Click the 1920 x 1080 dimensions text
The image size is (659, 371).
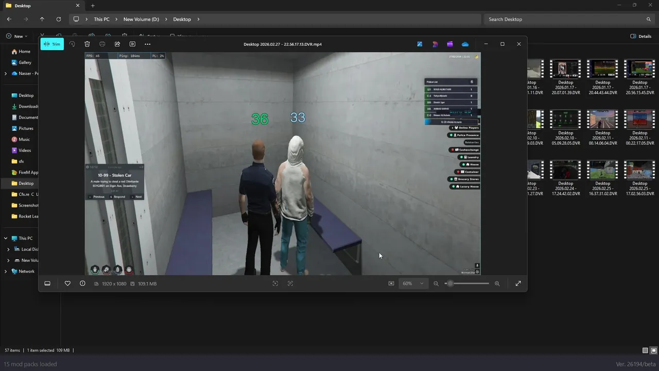pos(114,284)
